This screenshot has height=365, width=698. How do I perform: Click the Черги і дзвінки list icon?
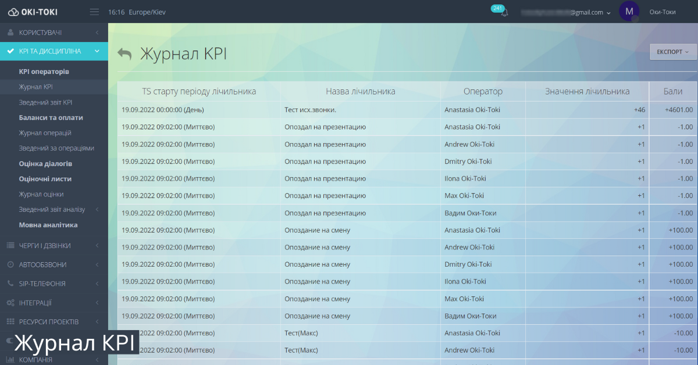(x=10, y=246)
